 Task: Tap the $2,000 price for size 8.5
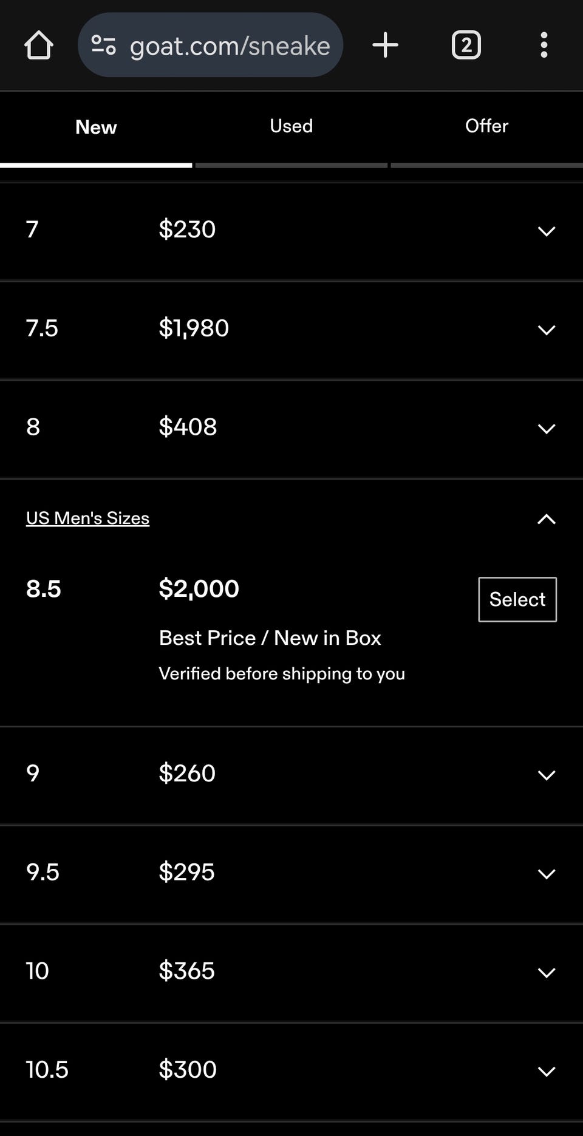[x=199, y=589]
